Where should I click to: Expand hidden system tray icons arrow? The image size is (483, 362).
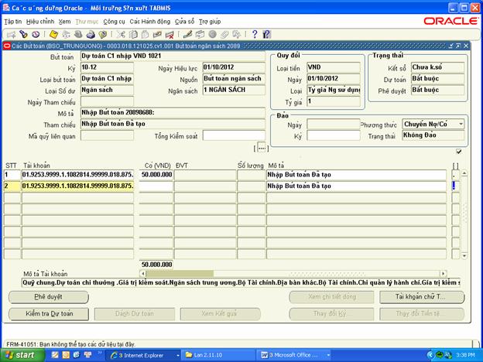430,355
